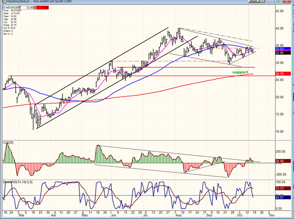294x219 pixels.
Task: Click the red net change box showing -0.64
Action: pyautogui.click(x=42, y=8)
